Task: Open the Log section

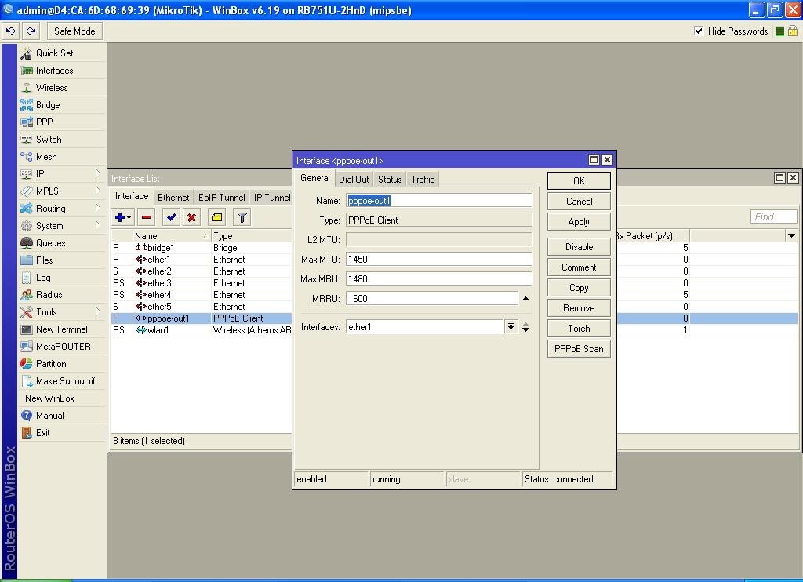Action: click(62, 278)
